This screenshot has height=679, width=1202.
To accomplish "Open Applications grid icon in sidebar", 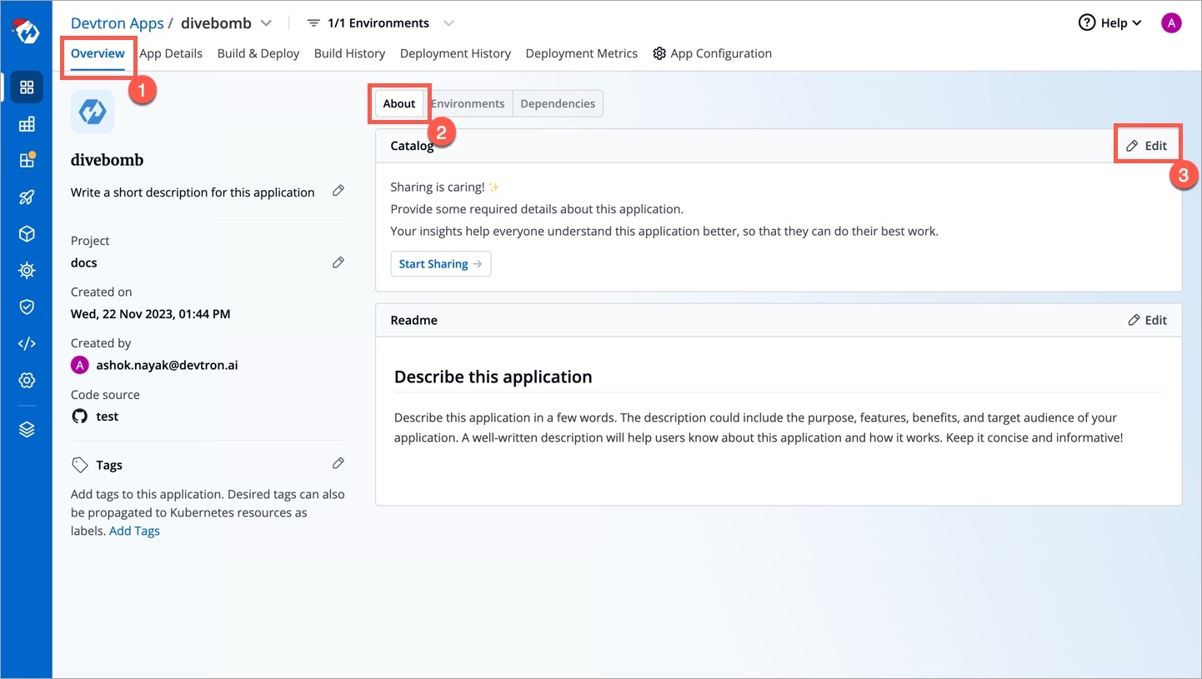I will click(27, 87).
